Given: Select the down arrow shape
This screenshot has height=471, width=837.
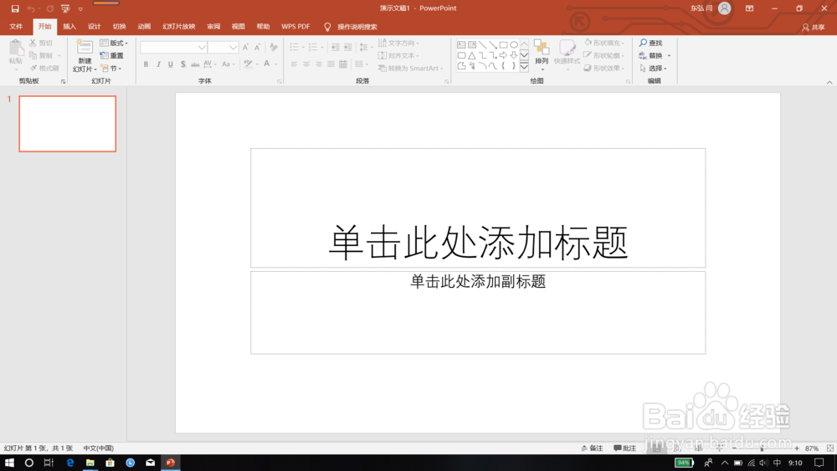Looking at the screenshot, I should coord(514,55).
